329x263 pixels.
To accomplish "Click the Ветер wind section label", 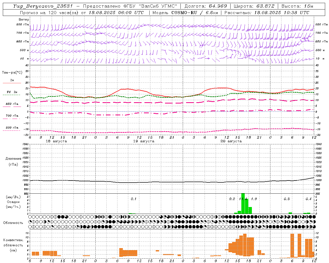I will click(x=24, y=20).
